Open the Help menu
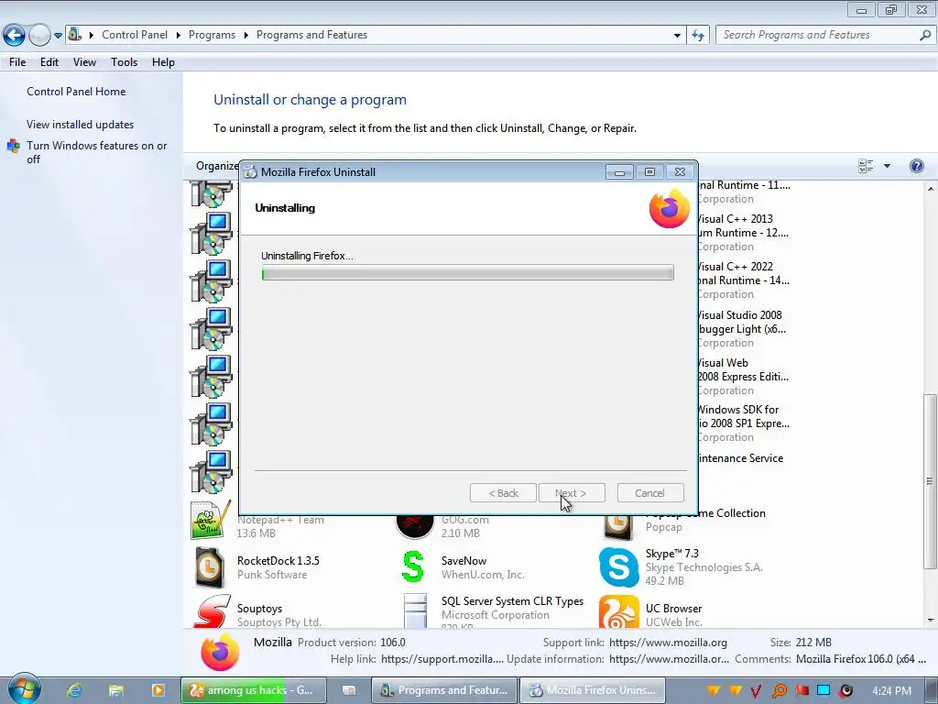The width and height of the screenshot is (938, 704). click(163, 62)
